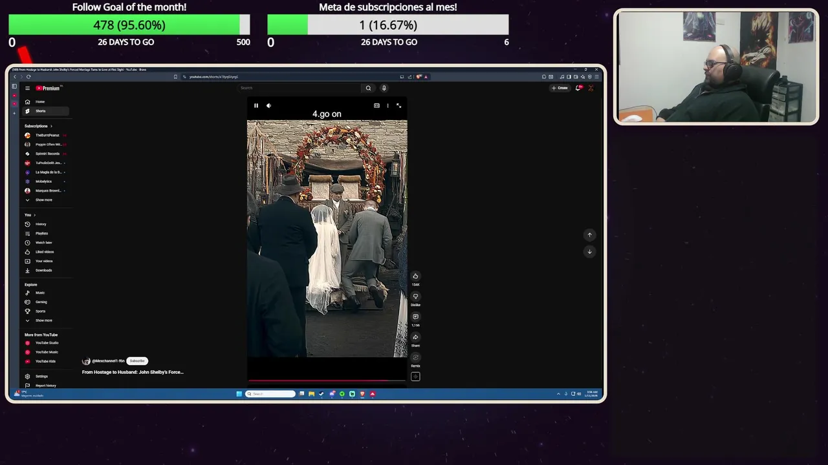The width and height of the screenshot is (828, 465).
Task: Click the search magnifier button
Action: 368,88
